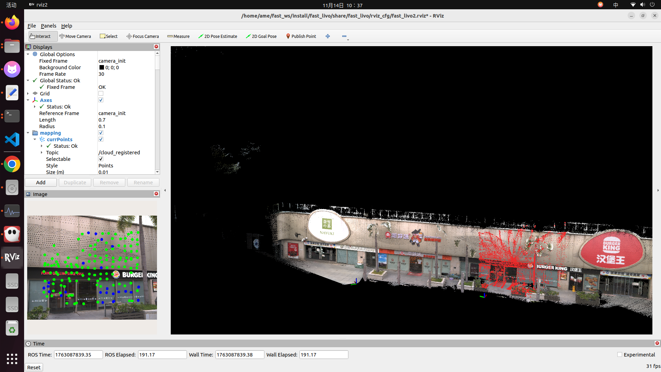Image resolution: width=661 pixels, height=372 pixels.
Task: Enable the Experimental checkbox
Action: pos(620,354)
